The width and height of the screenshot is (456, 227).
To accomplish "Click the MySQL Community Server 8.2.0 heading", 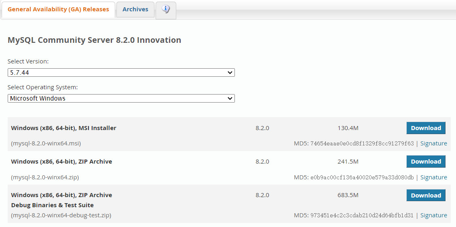I will 94,40.
